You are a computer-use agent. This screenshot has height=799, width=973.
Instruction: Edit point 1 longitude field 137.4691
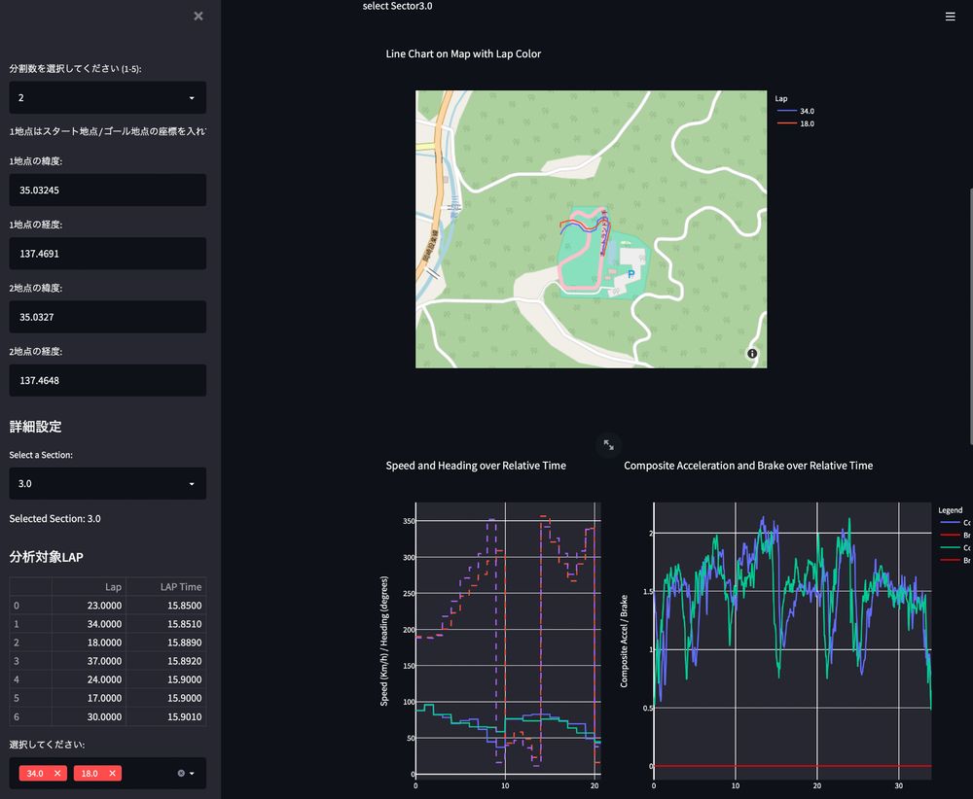tap(107, 253)
